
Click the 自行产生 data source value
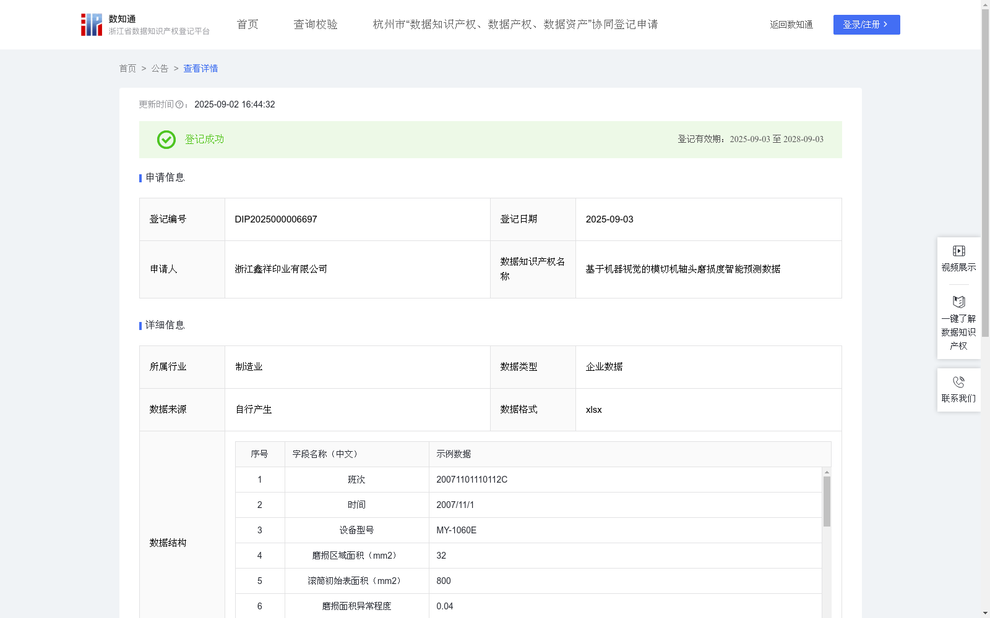click(x=254, y=410)
